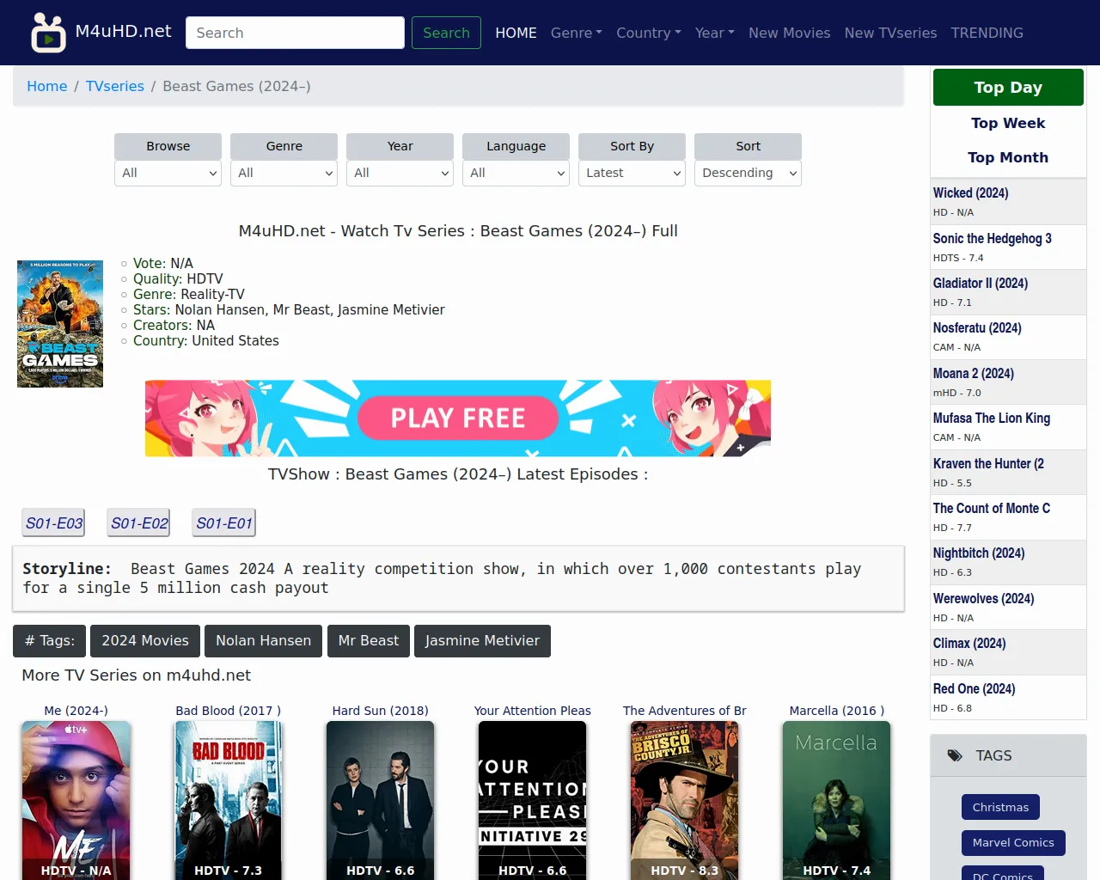This screenshot has height=880, width=1100.
Task: Open Gladiator II (2024) link
Action: [981, 284]
